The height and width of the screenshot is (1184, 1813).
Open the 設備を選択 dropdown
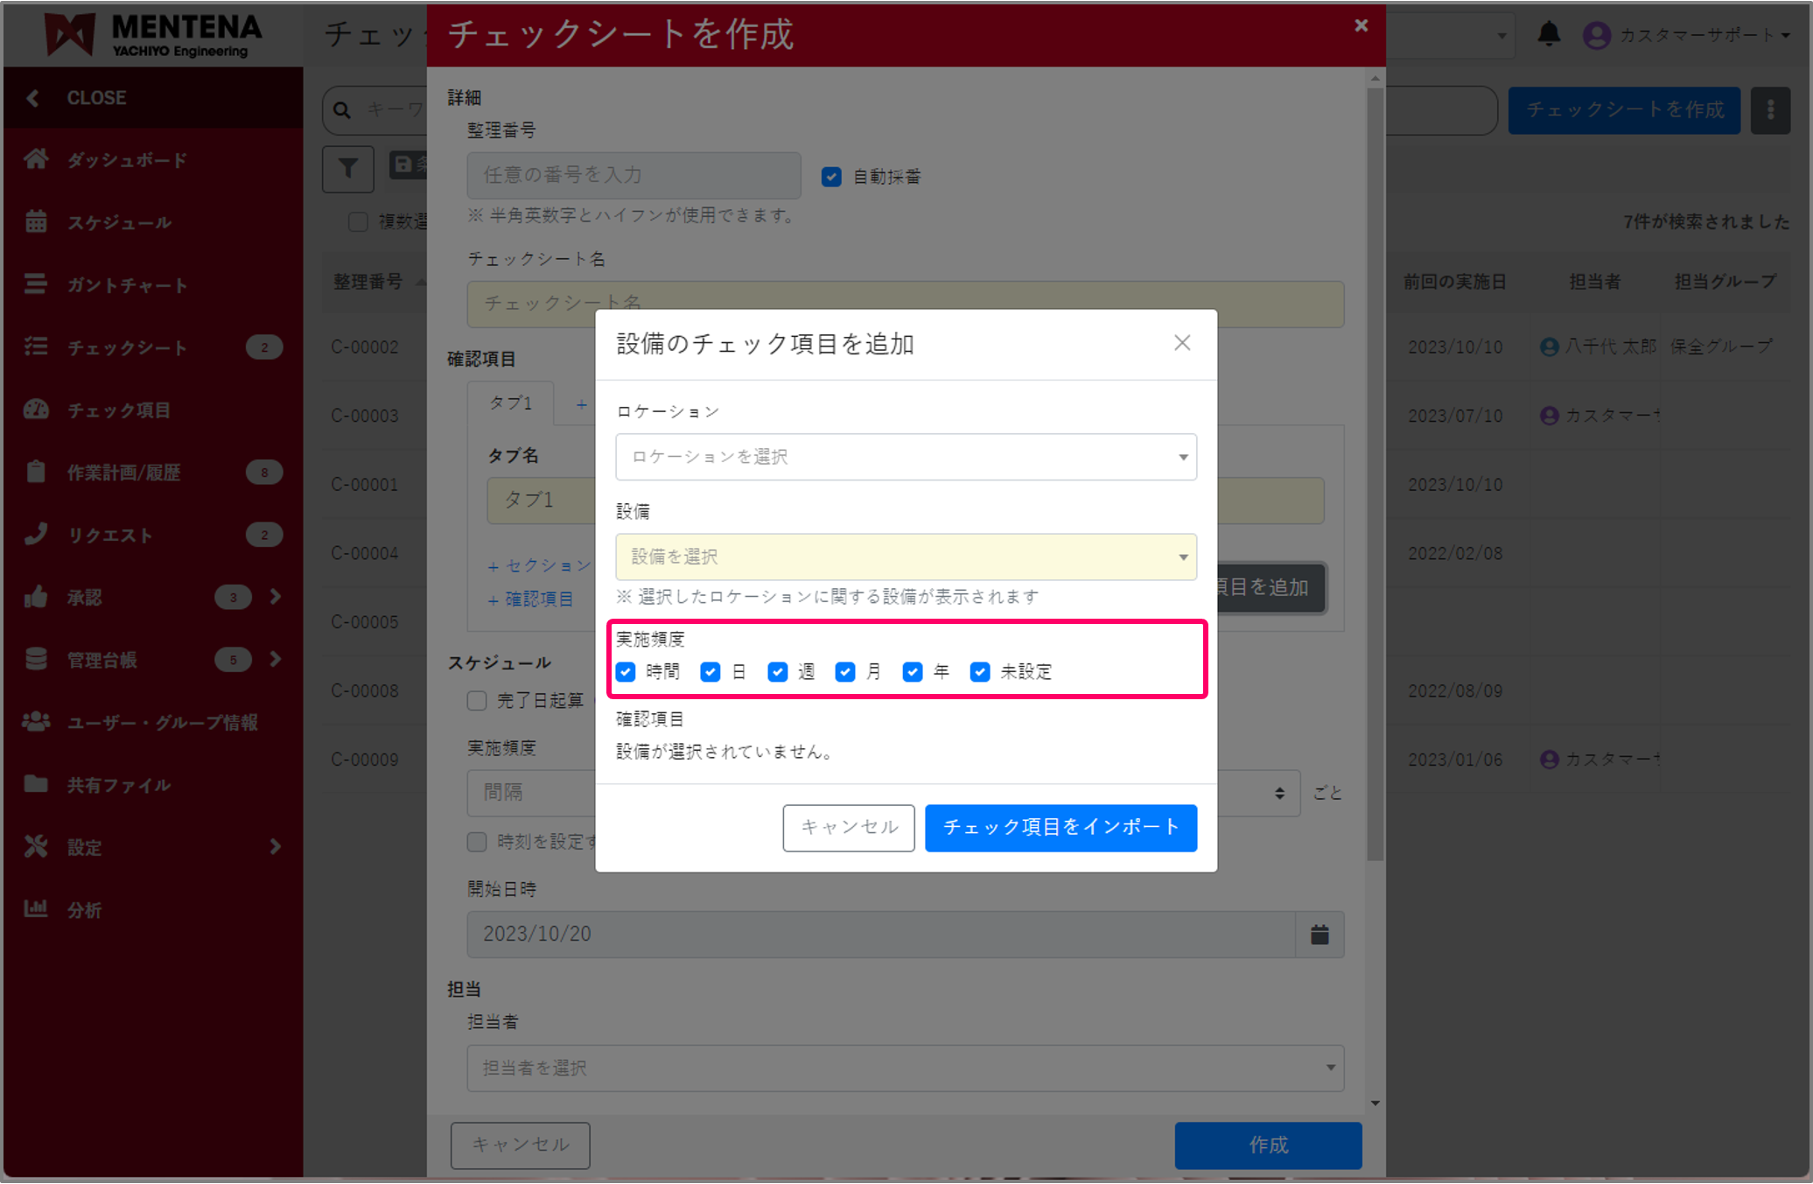(906, 557)
